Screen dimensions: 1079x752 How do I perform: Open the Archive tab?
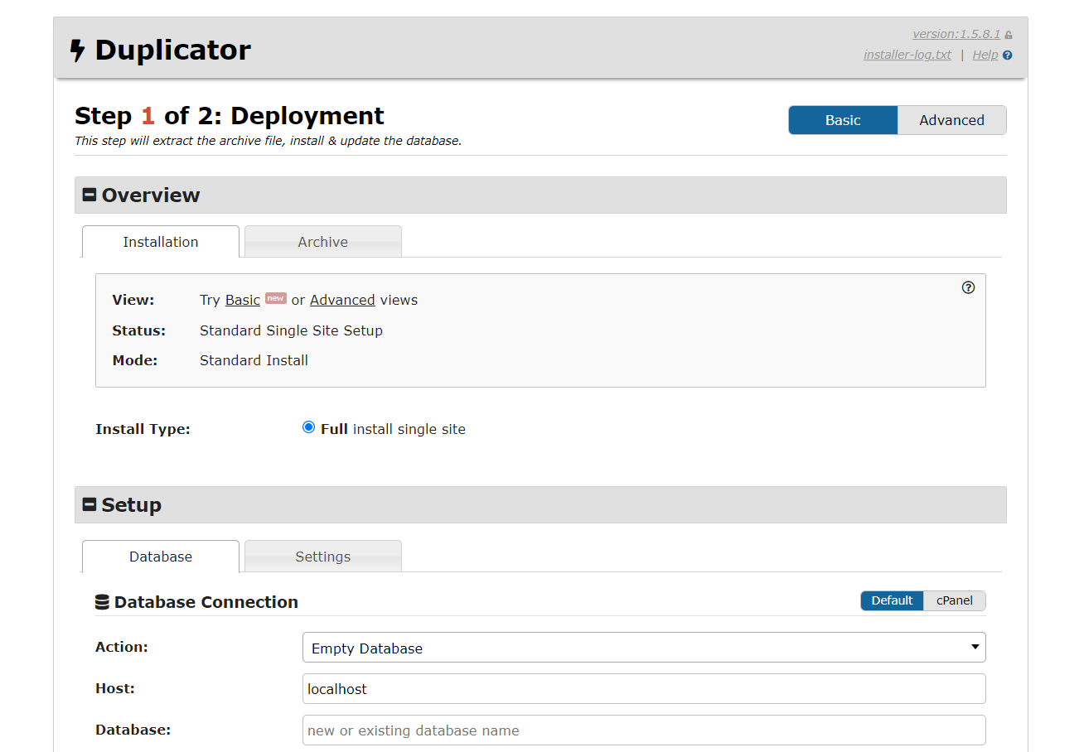[322, 242]
